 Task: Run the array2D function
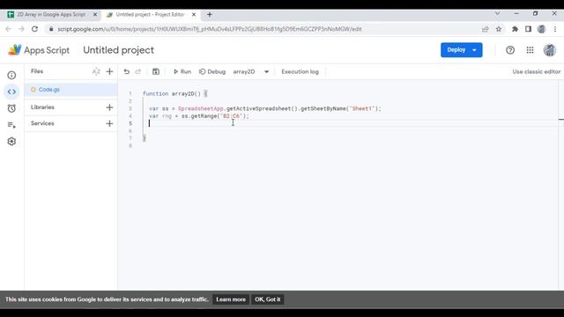tap(182, 71)
